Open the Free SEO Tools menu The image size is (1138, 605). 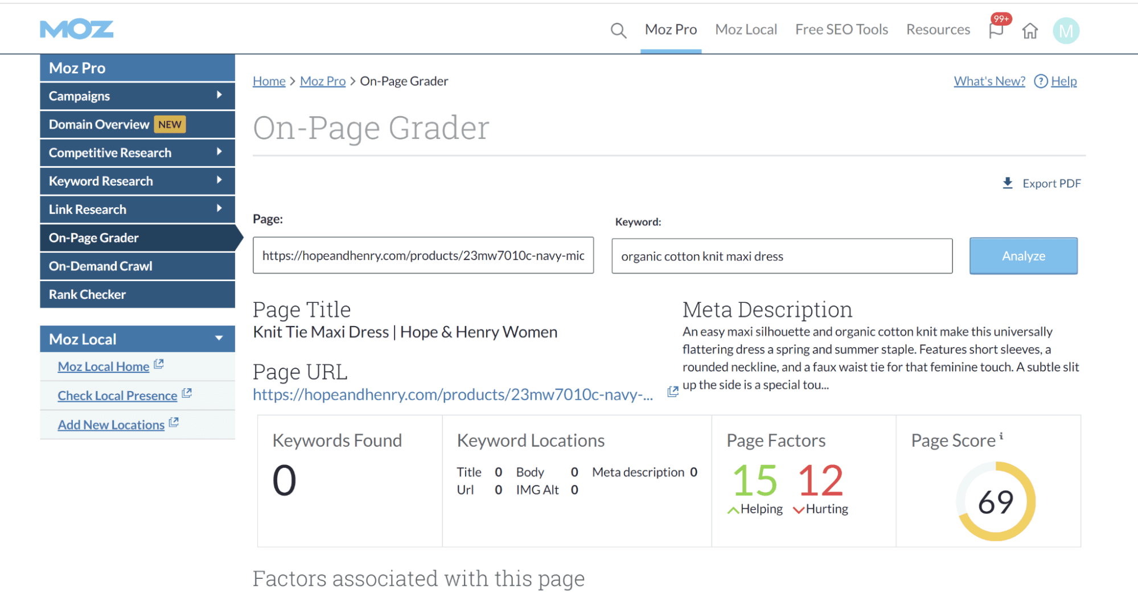click(x=841, y=29)
